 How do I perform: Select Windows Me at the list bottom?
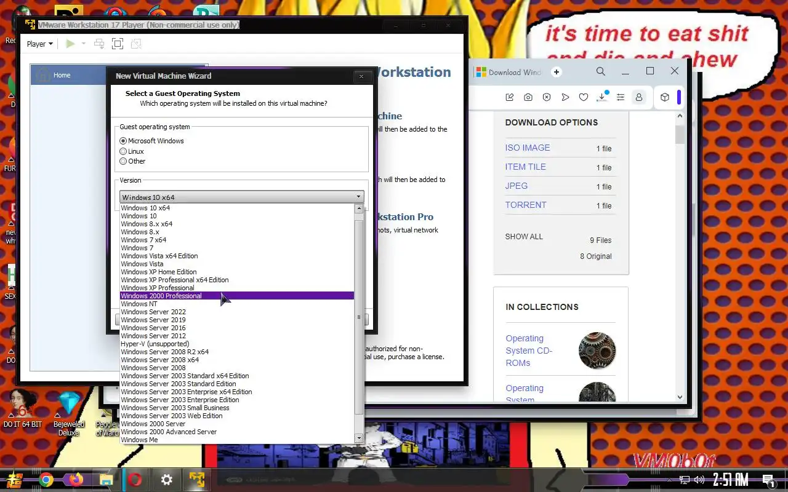[237, 440]
